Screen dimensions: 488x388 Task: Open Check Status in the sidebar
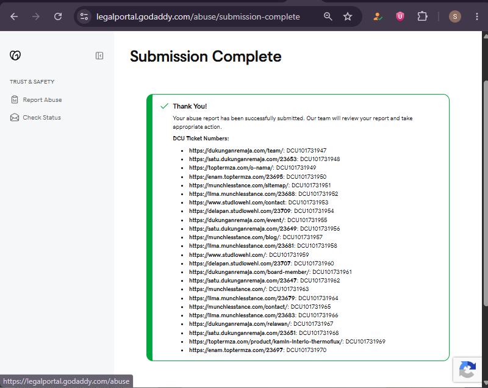35,118
